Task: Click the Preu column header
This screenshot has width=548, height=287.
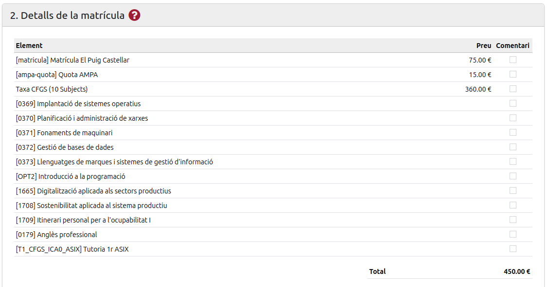Action: (x=484, y=46)
